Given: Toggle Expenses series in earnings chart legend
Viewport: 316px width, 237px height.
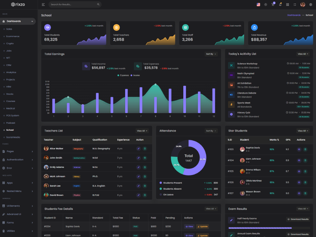Looking at the screenshot, I should 123,75.
